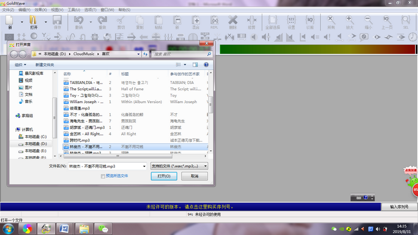Click the fade in speaker effect icon
The width and height of the screenshot is (418, 235).
click(278, 37)
